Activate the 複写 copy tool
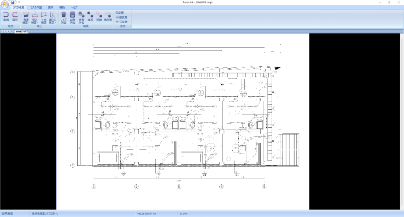Image resolution: width=404 pixels, height=217 pixels. 90,17
